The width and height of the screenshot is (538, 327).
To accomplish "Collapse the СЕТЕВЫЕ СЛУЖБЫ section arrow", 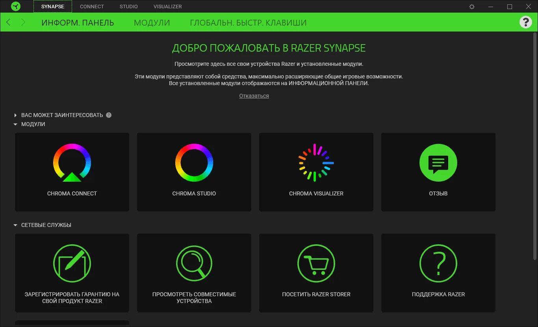I will point(15,225).
